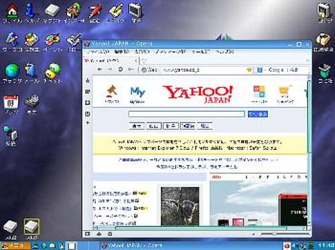
Task: Open the Downloads panel in Opera sidebar
Action: [x=88, y=102]
